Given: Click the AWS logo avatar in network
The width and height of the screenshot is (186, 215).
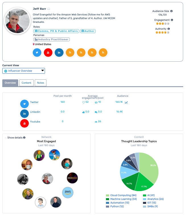Looking at the screenshot, I should click(x=68, y=192).
